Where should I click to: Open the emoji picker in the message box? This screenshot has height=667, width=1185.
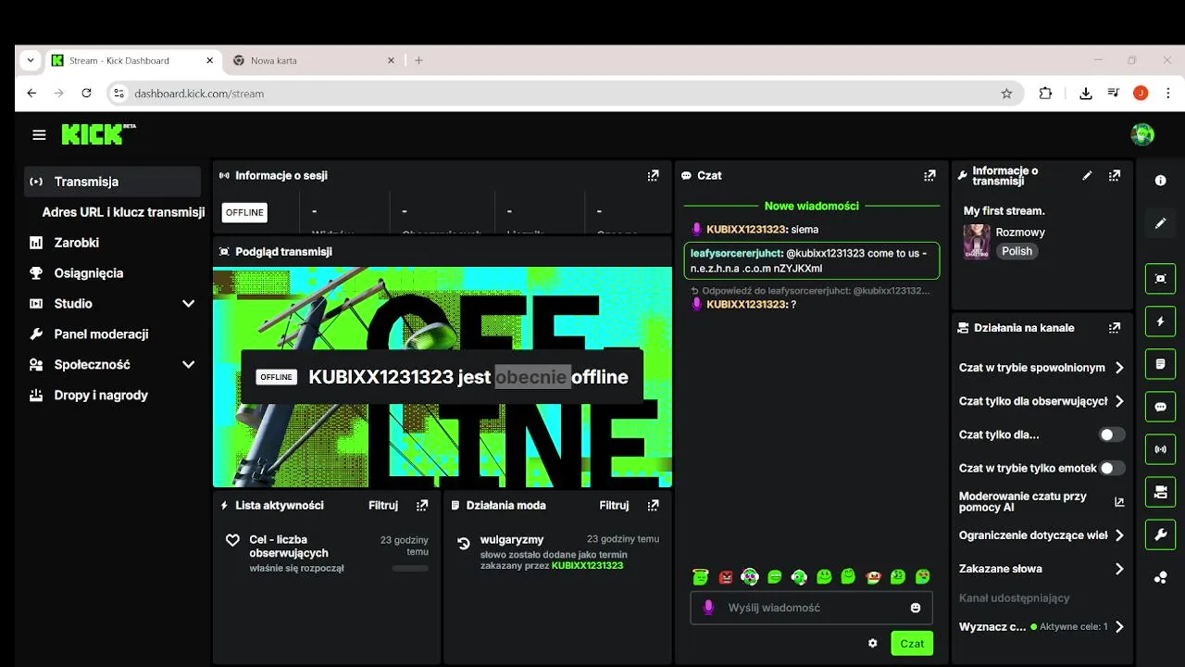916,608
